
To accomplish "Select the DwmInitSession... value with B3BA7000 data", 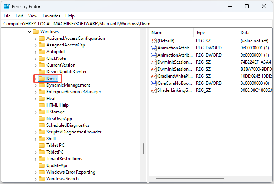I will pyautogui.click(x=211, y=69).
